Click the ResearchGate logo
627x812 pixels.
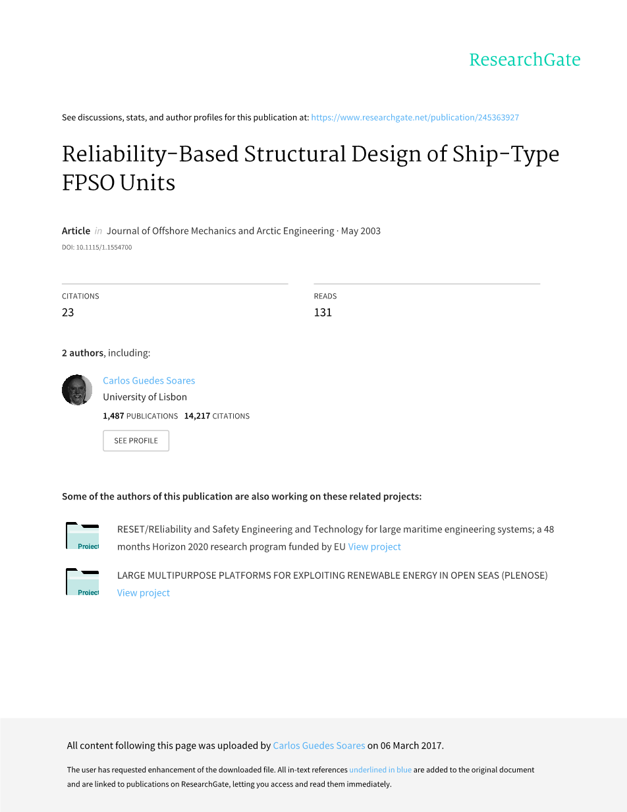[x=524, y=60]
